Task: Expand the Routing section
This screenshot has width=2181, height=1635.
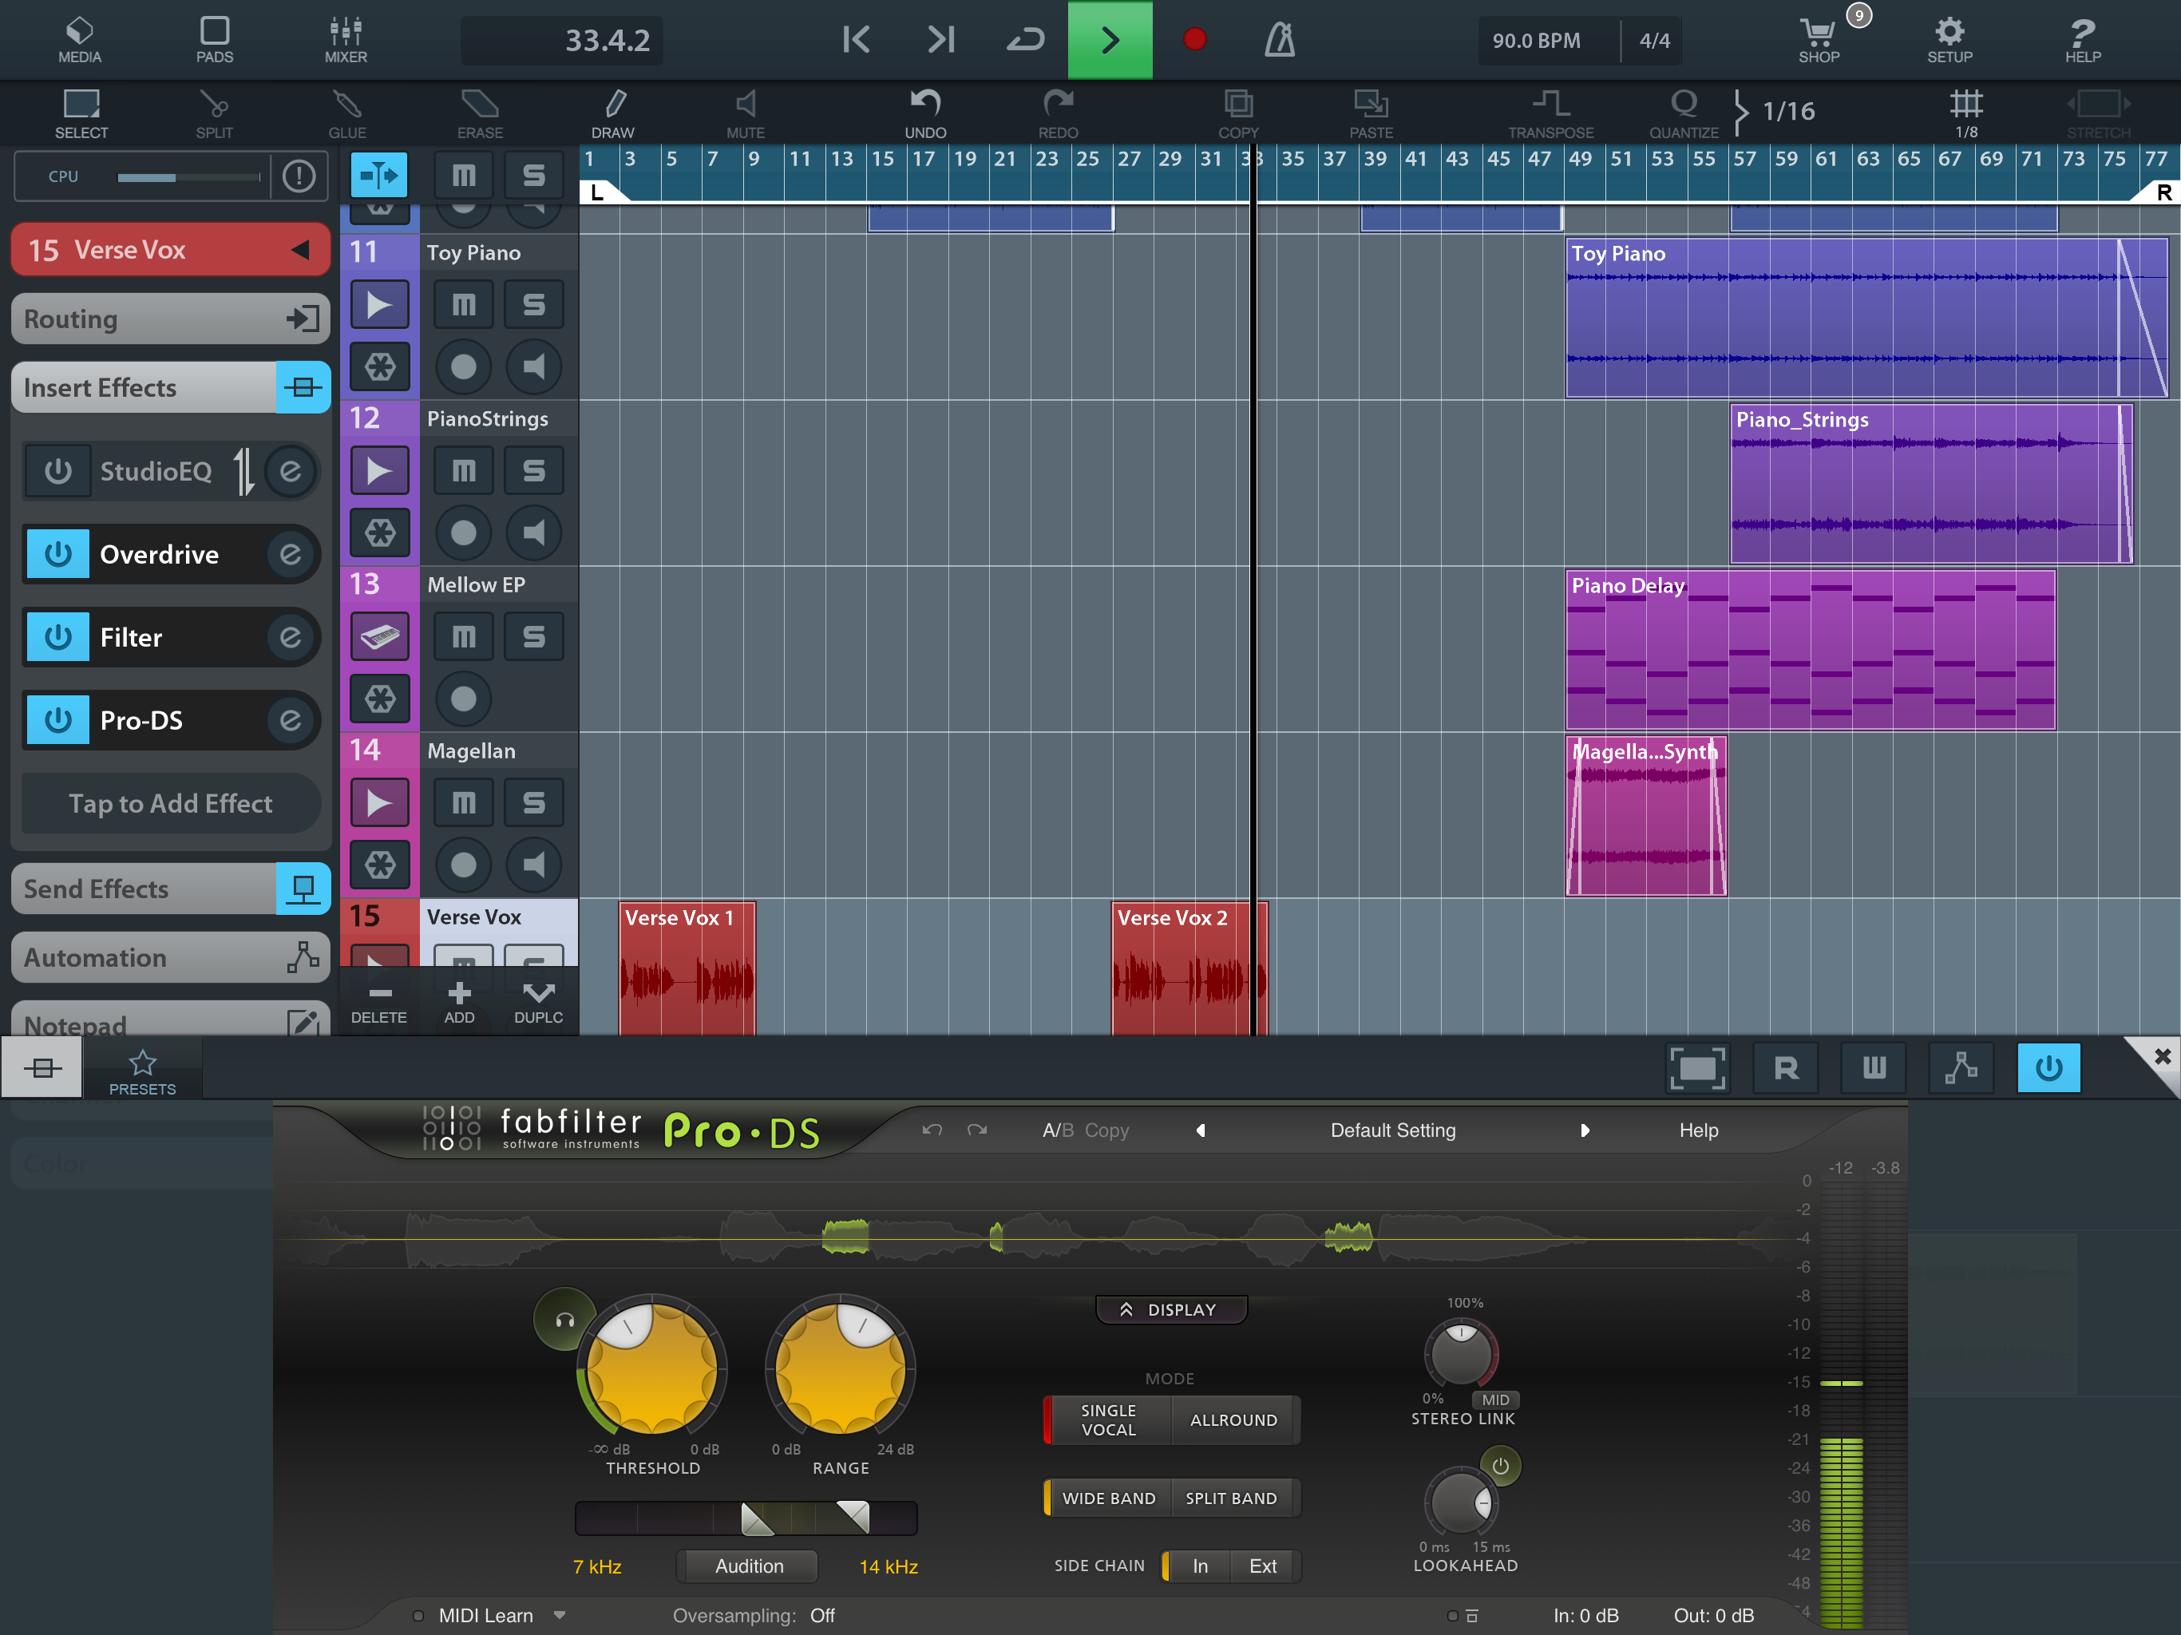Action: point(169,319)
